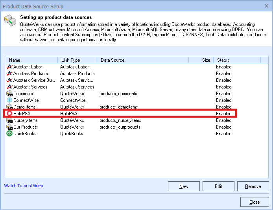Click the NurseryItems database icon
This screenshot has height=210, width=273.
click(x=9, y=120)
